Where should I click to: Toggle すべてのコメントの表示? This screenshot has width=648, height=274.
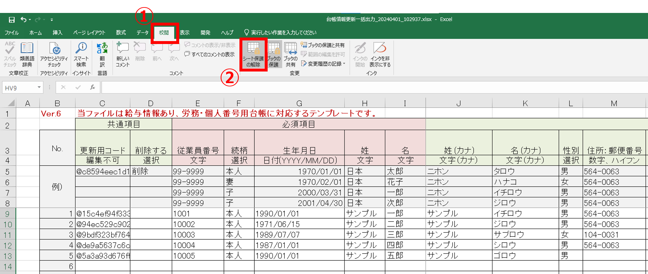coord(210,54)
